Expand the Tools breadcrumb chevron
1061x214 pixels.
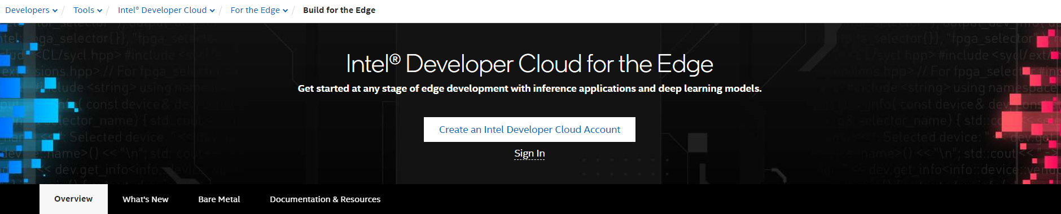click(x=99, y=11)
